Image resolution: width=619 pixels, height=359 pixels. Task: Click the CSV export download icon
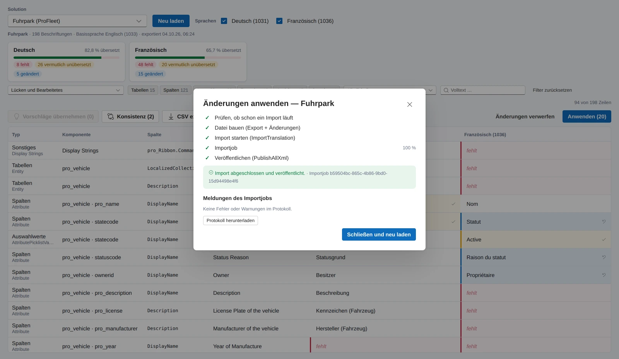(x=171, y=116)
